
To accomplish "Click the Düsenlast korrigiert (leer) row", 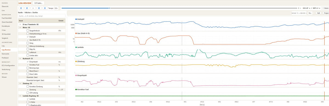I will click(x=41, y=80).
